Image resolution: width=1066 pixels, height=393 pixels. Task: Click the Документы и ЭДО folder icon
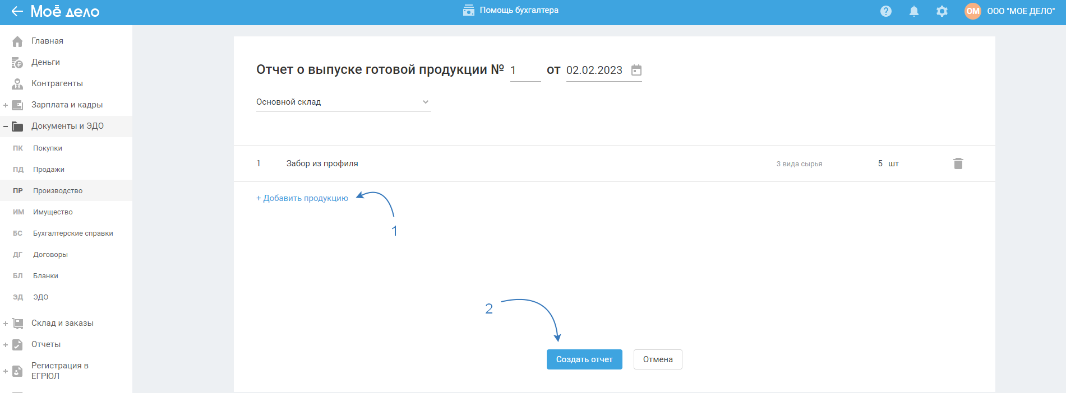[x=17, y=126]
